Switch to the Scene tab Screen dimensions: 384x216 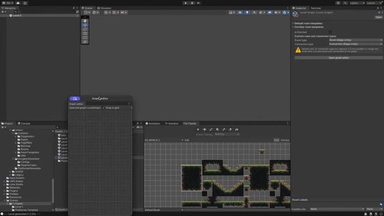[x=87, y=8]
